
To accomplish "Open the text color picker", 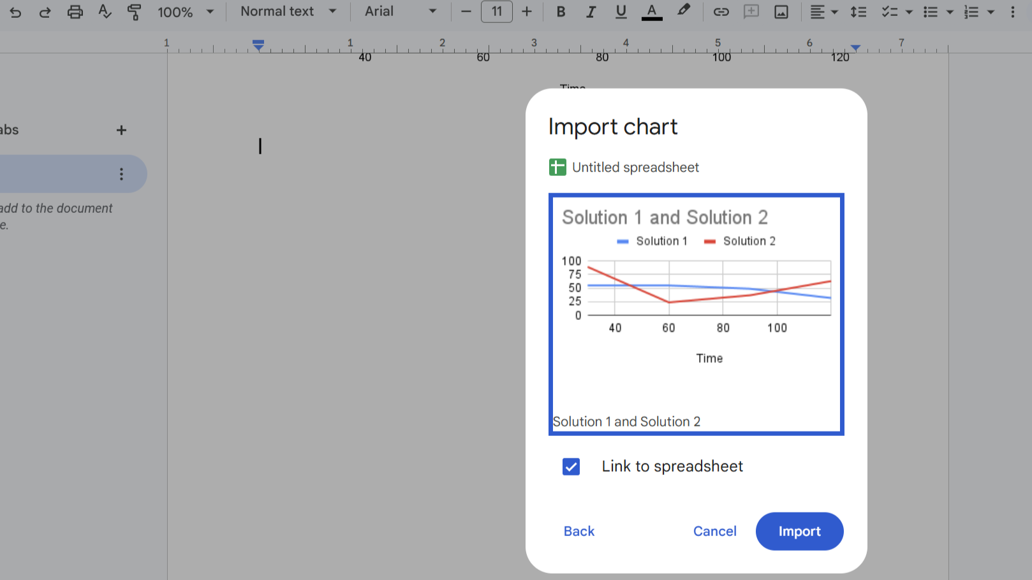I will pos(651,12).
